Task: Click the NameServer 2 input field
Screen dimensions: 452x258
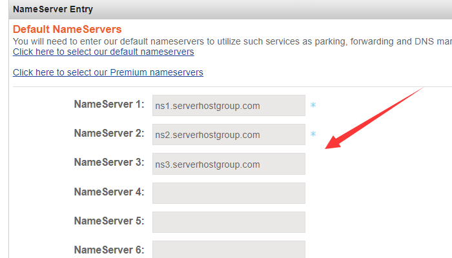Action: tap(229, 135)
